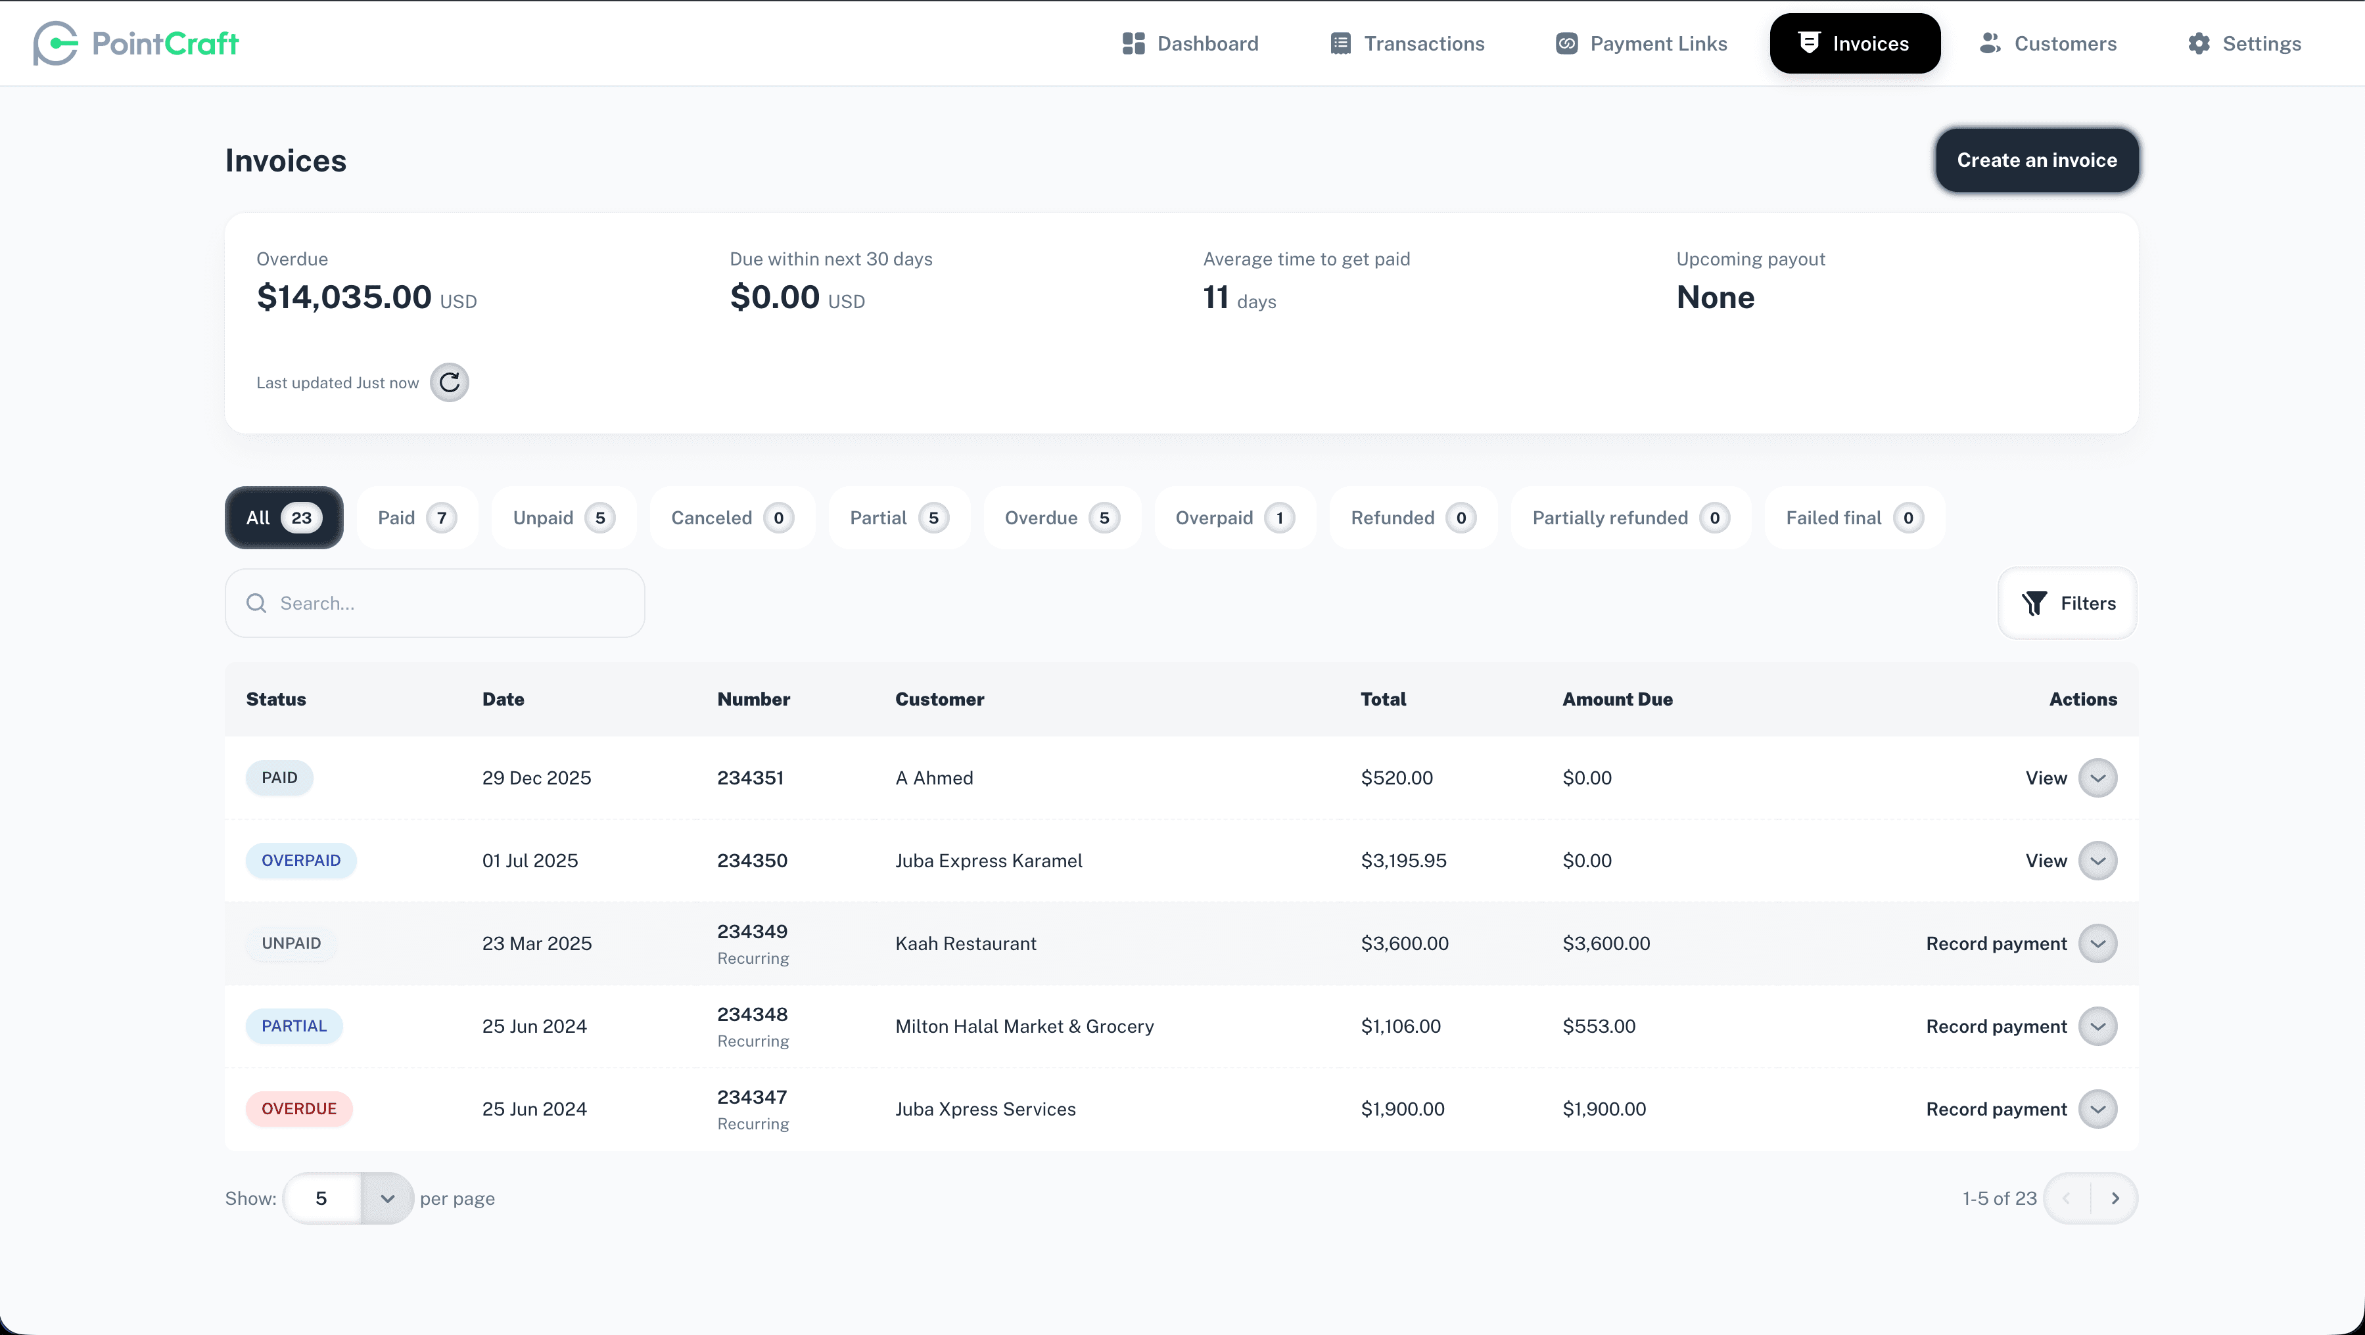
Task: Click the Date column header
Action: pyautogui.click(x=503, y=699)
